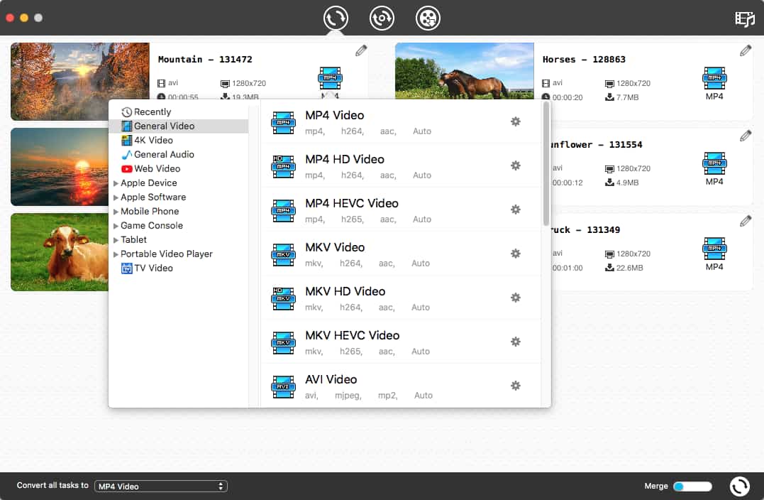Open the media toolbox icon in top toolbar

pos(427,18)
